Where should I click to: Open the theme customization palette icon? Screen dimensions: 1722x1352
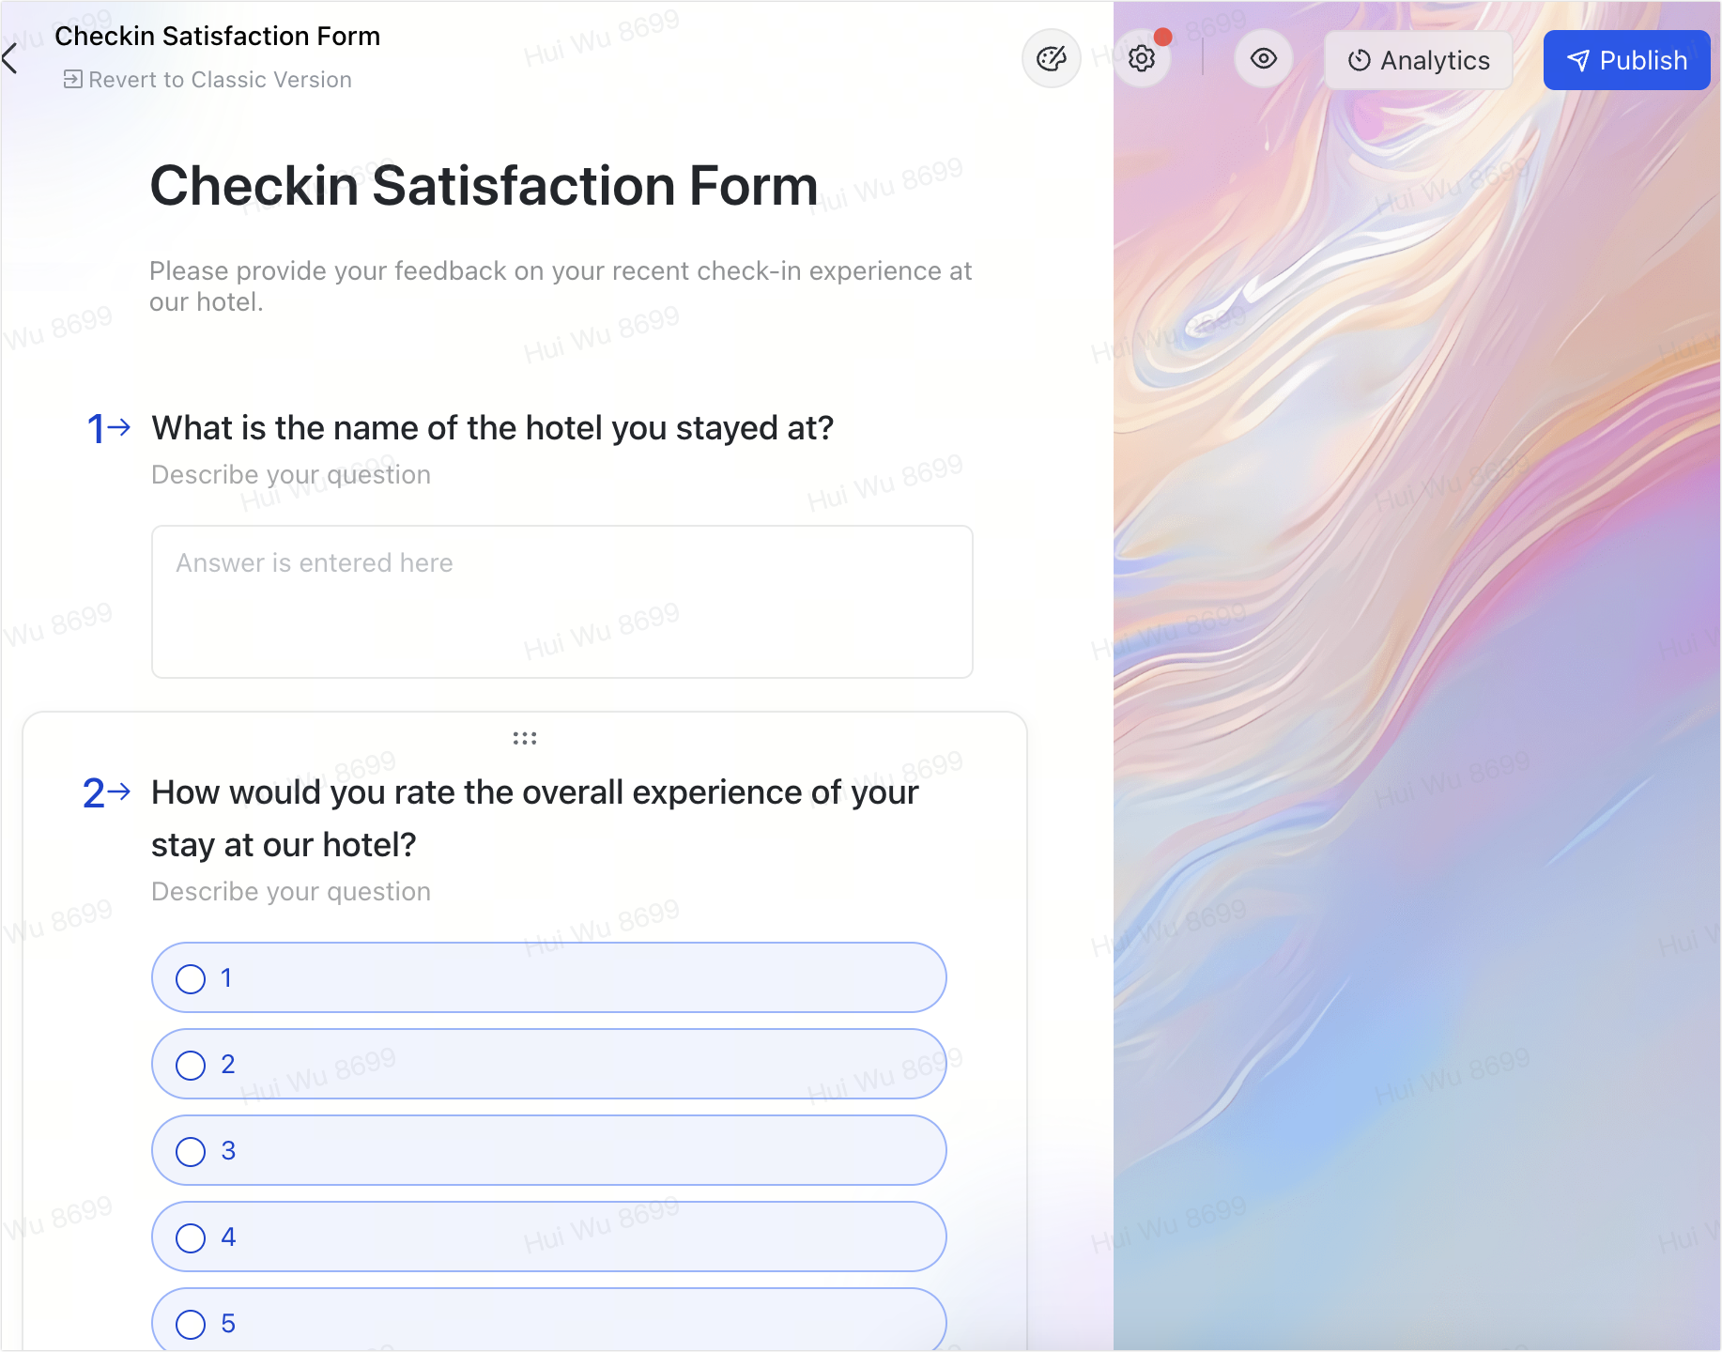point(1051,58)
